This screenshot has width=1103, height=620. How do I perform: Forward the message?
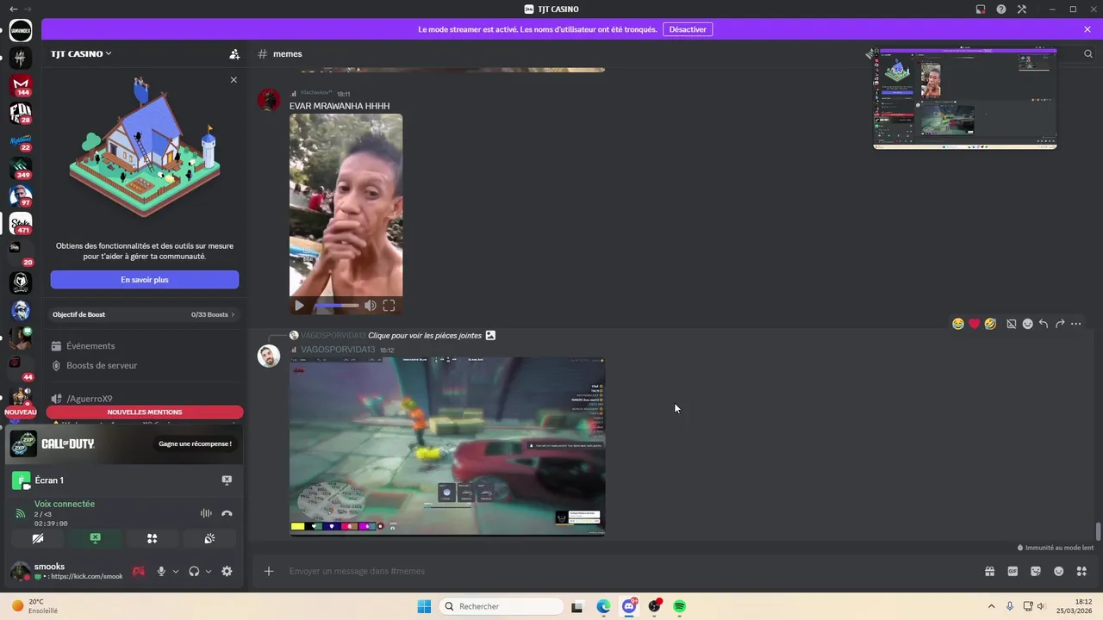tap(1060, 324)
